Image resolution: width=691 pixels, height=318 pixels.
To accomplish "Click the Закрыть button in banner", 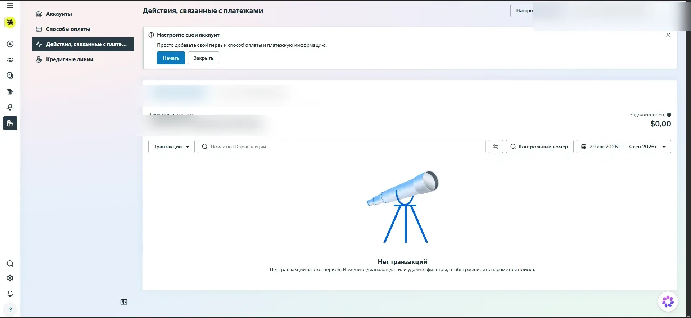I will click(x=203, y=58).
